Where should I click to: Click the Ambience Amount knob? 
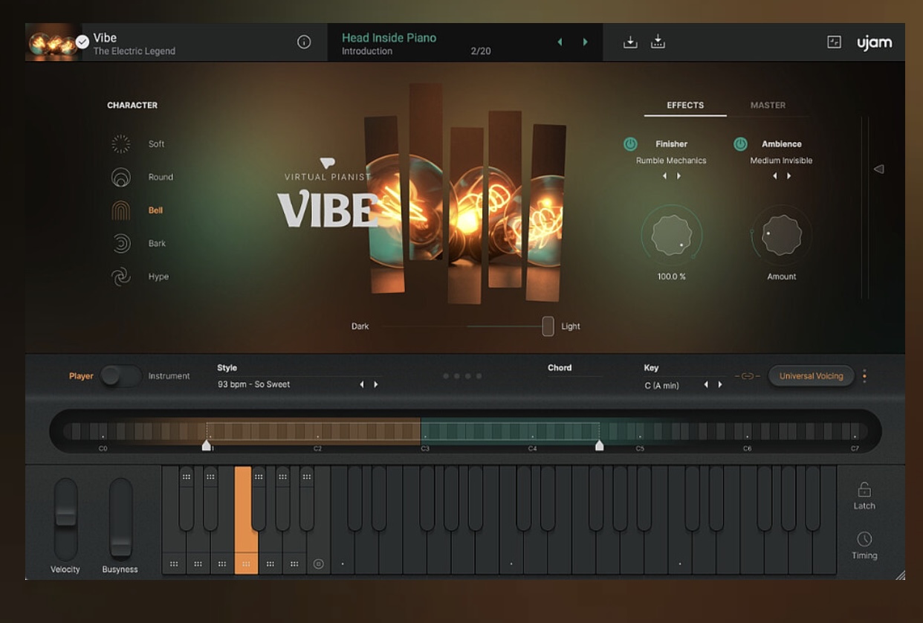pos(781,236)
